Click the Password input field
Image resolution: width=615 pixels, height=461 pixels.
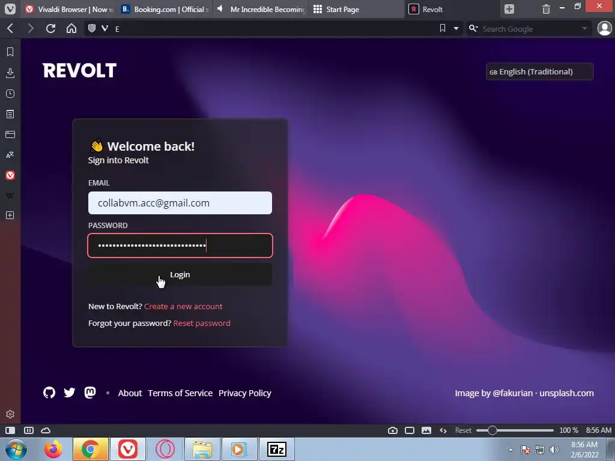[180, 246]
